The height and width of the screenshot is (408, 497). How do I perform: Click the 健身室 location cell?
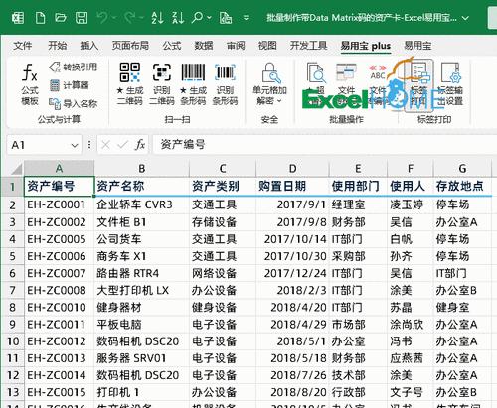pyautogui.click(x=462, y=308)
